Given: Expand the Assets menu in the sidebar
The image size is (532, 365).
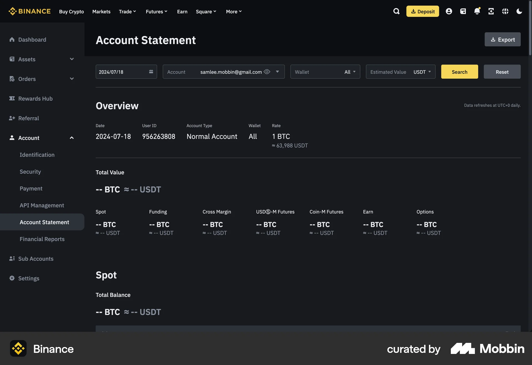Looking at the screenshot, I should (72, 59).
